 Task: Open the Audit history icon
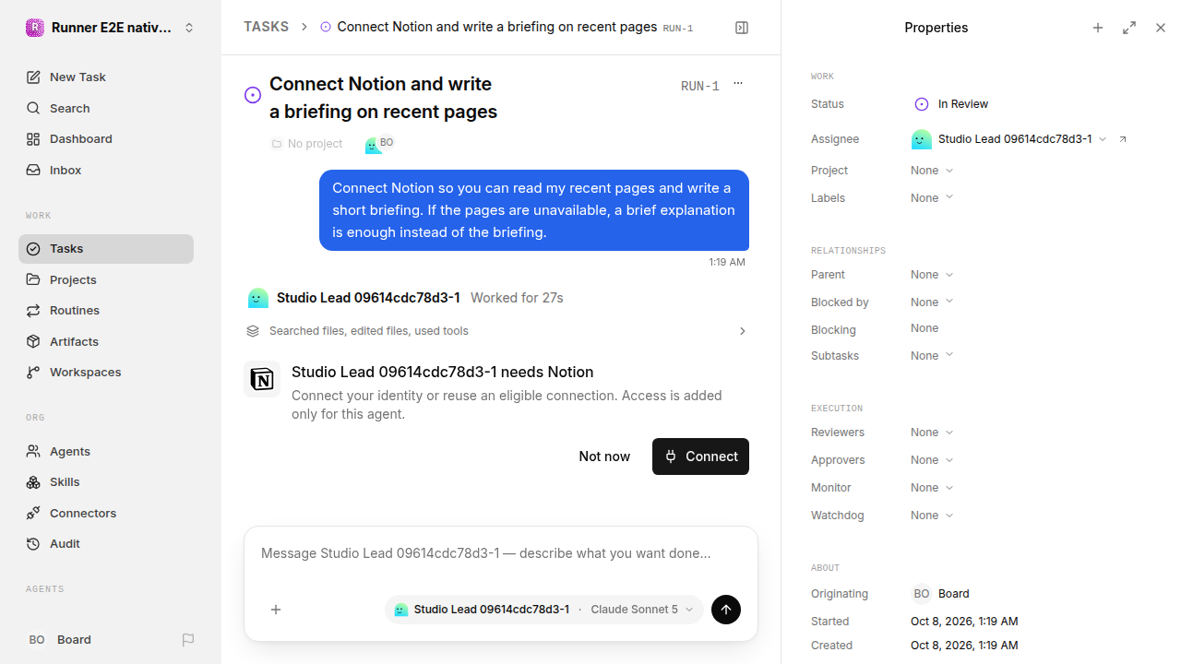33,544
